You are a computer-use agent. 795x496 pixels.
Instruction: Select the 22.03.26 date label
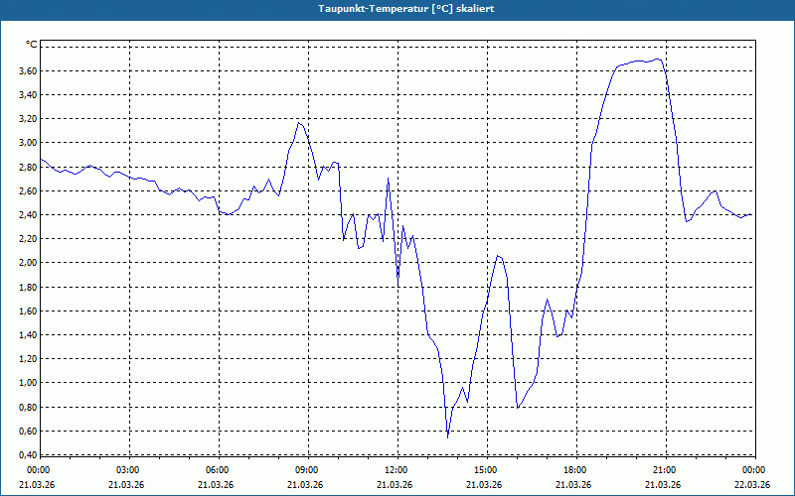click(752, 485)
